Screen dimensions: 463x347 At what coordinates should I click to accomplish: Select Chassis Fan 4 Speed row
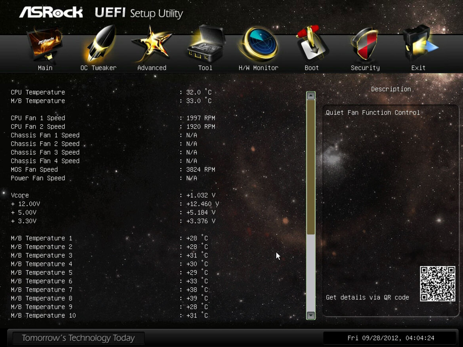pos(104,161)
